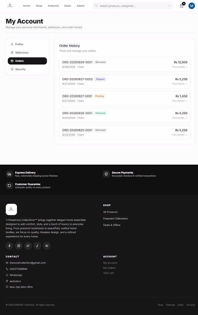The image size is (198, 315).
Task: Open Deals in top navigation
Action: pyautogui.click(x=68, y=6)
